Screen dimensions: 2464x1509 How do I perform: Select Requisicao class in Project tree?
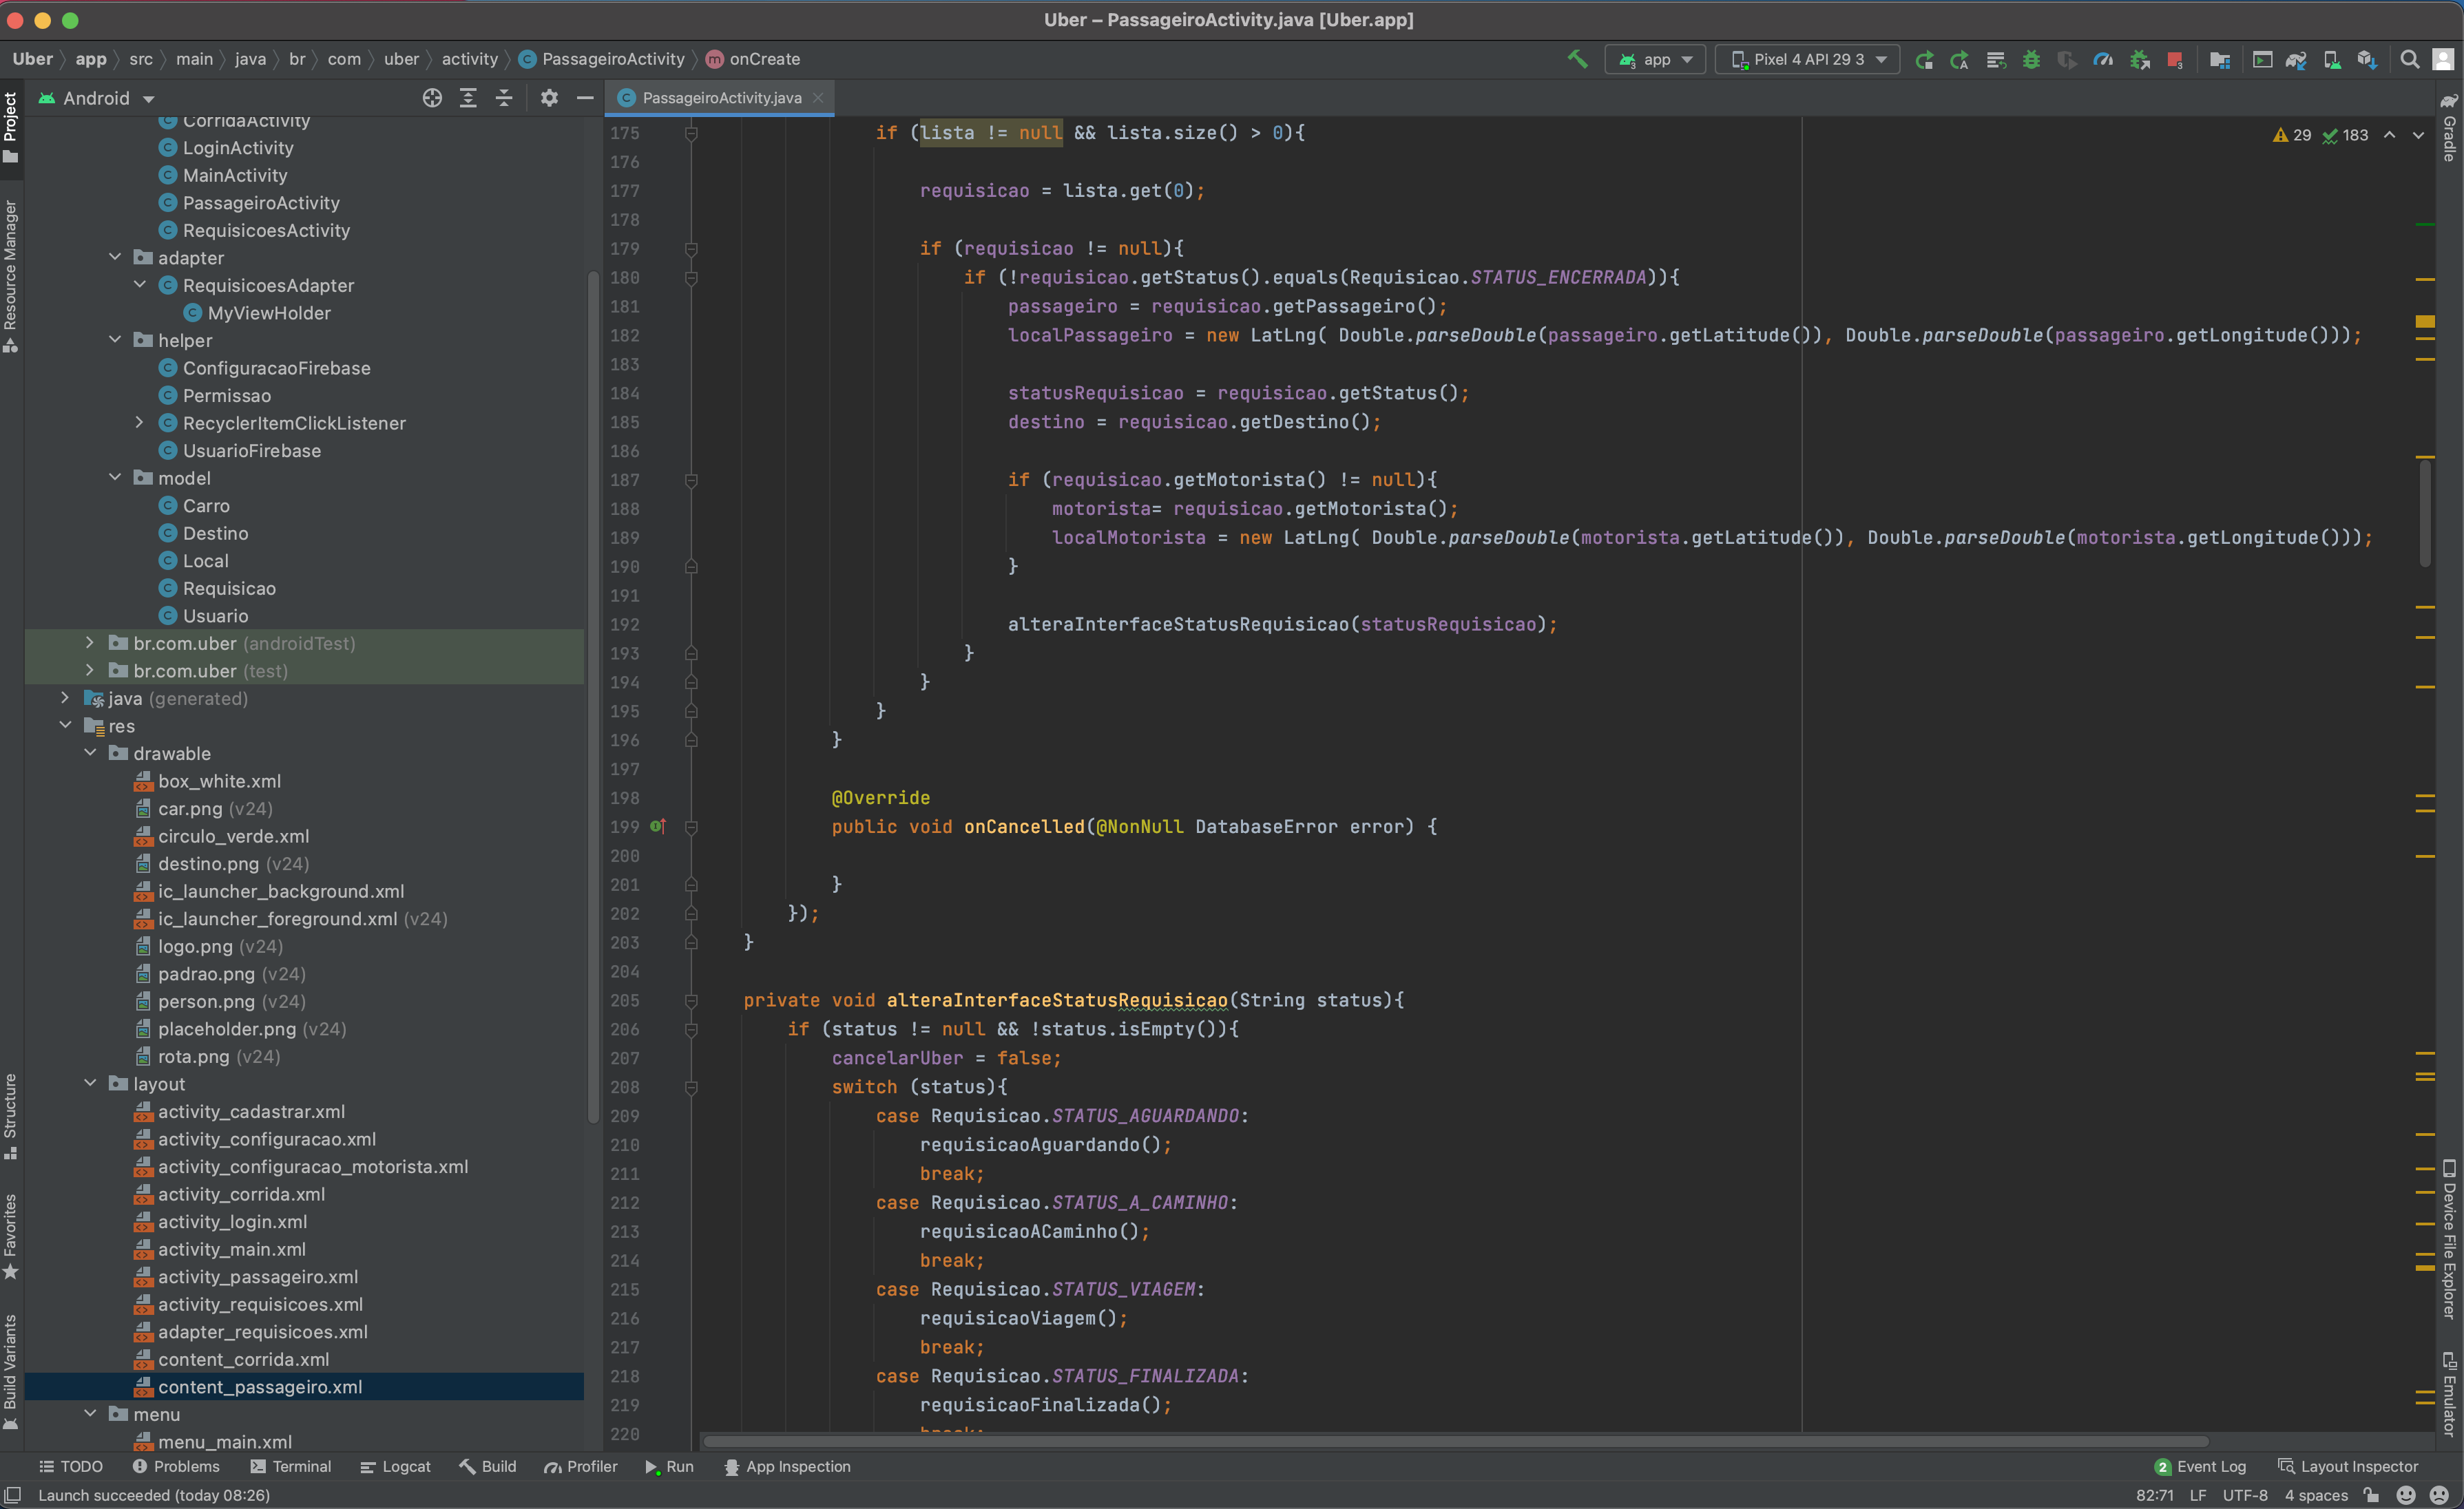[228, 588]
